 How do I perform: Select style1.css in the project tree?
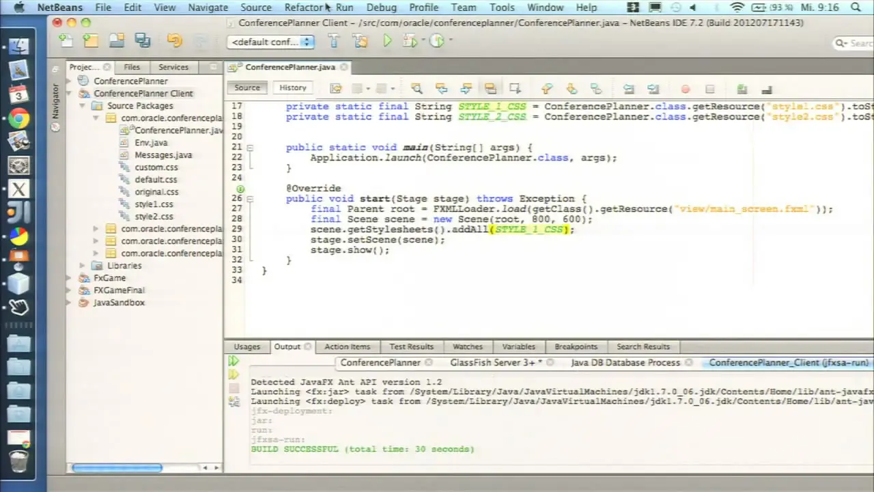point(154,204)
